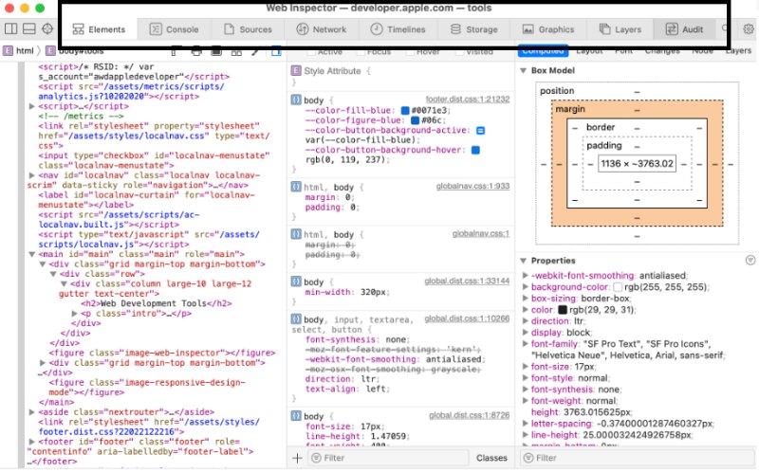Click the html element breadcrumb icon
759x472 pixels.
click(x=9, y=50)
